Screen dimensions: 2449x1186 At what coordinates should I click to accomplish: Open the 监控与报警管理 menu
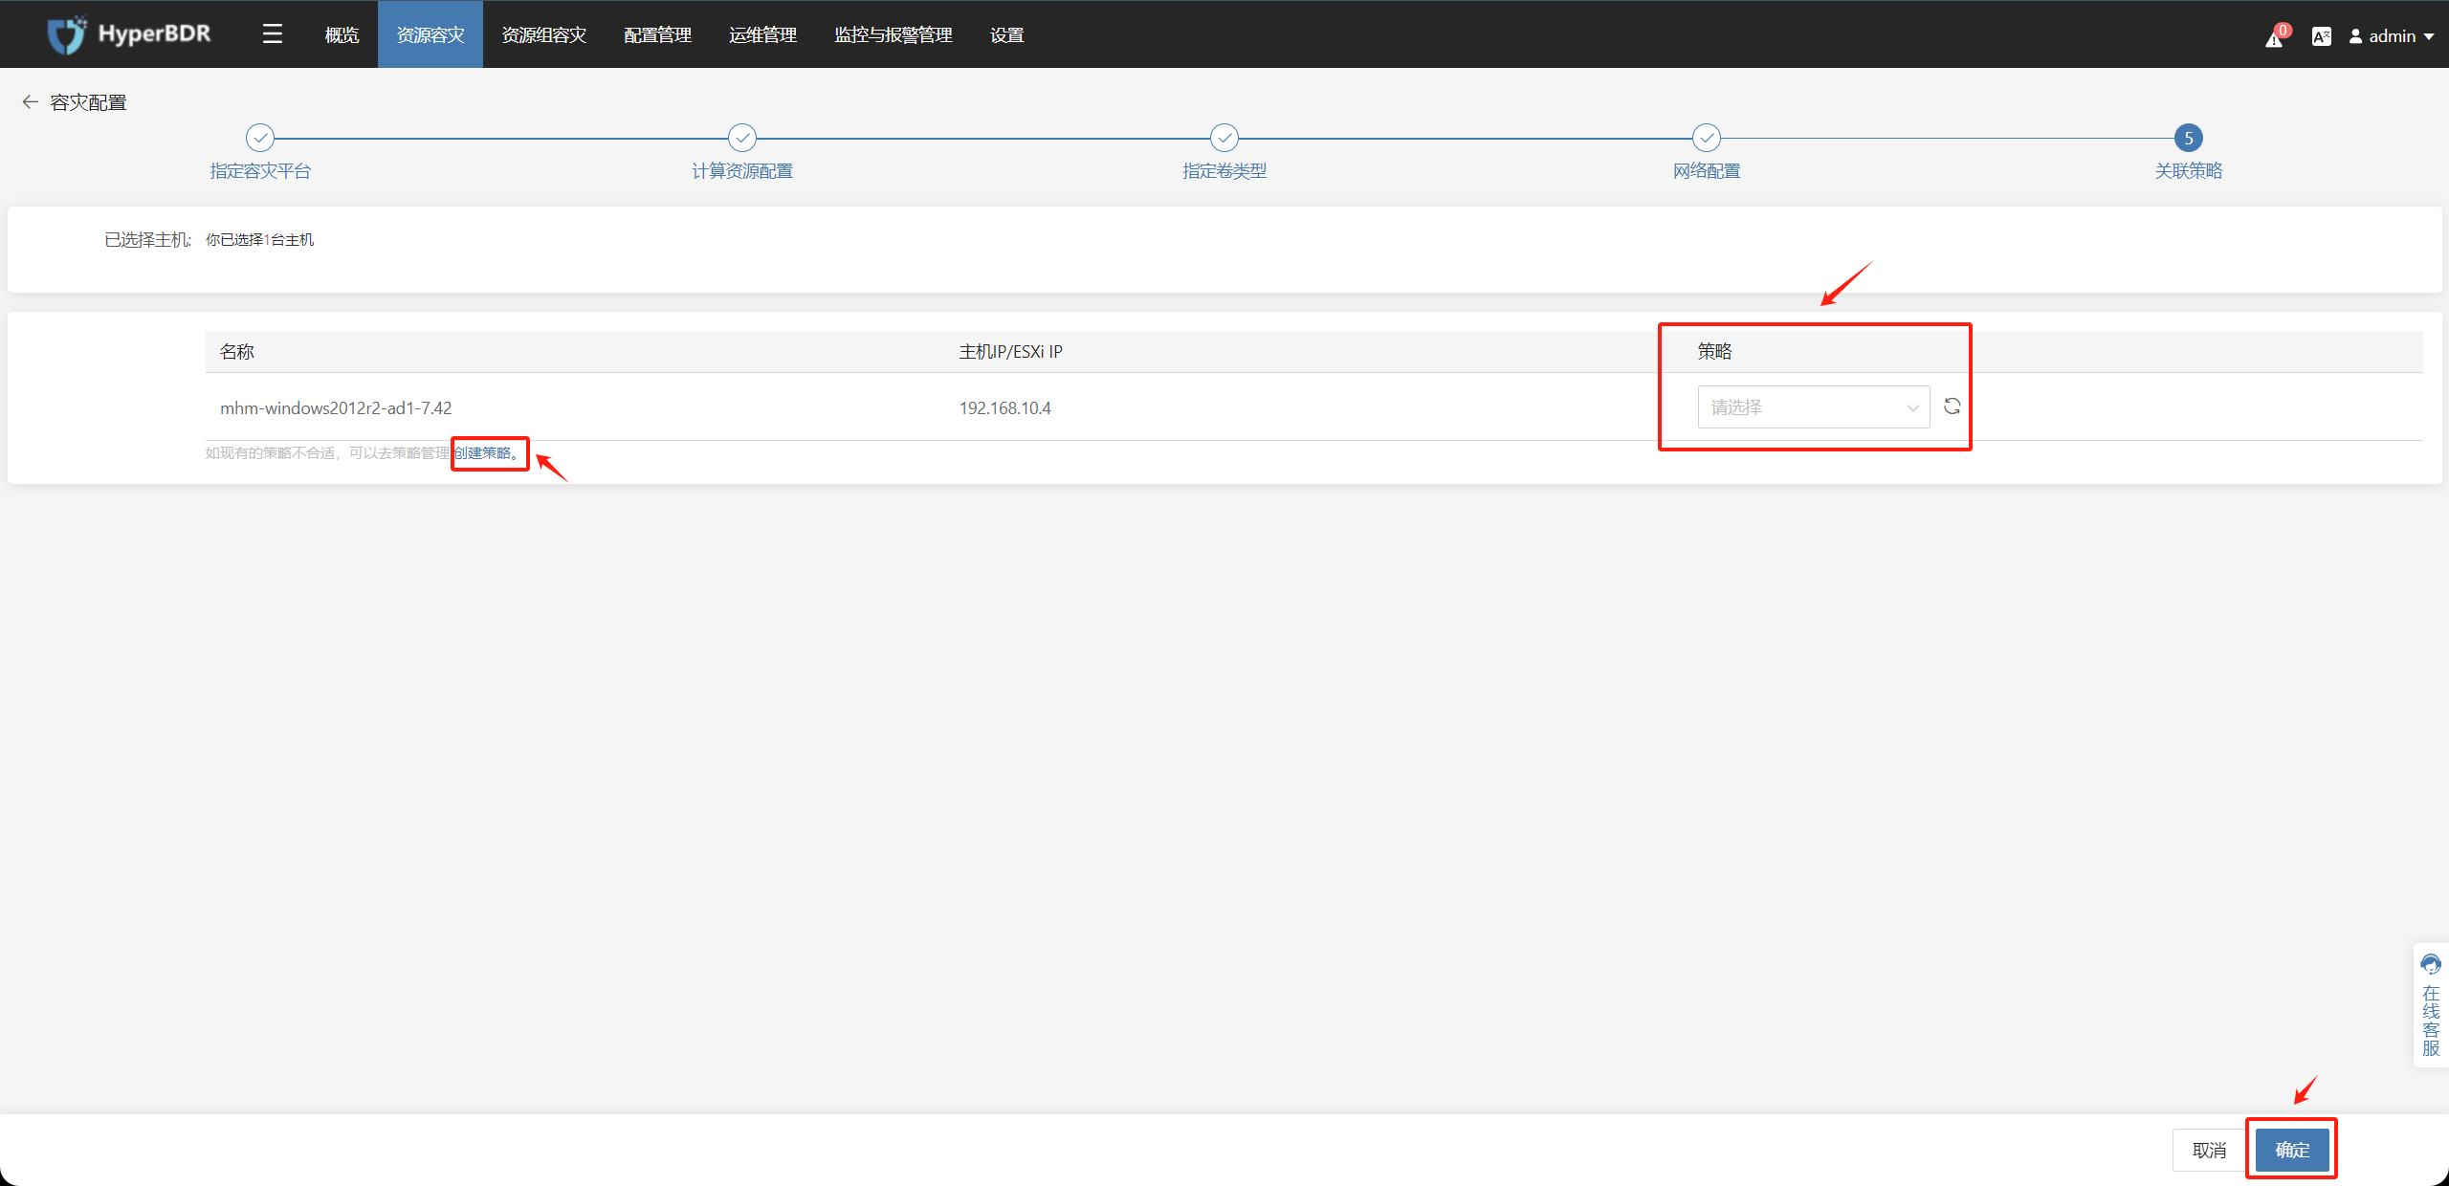894,35
